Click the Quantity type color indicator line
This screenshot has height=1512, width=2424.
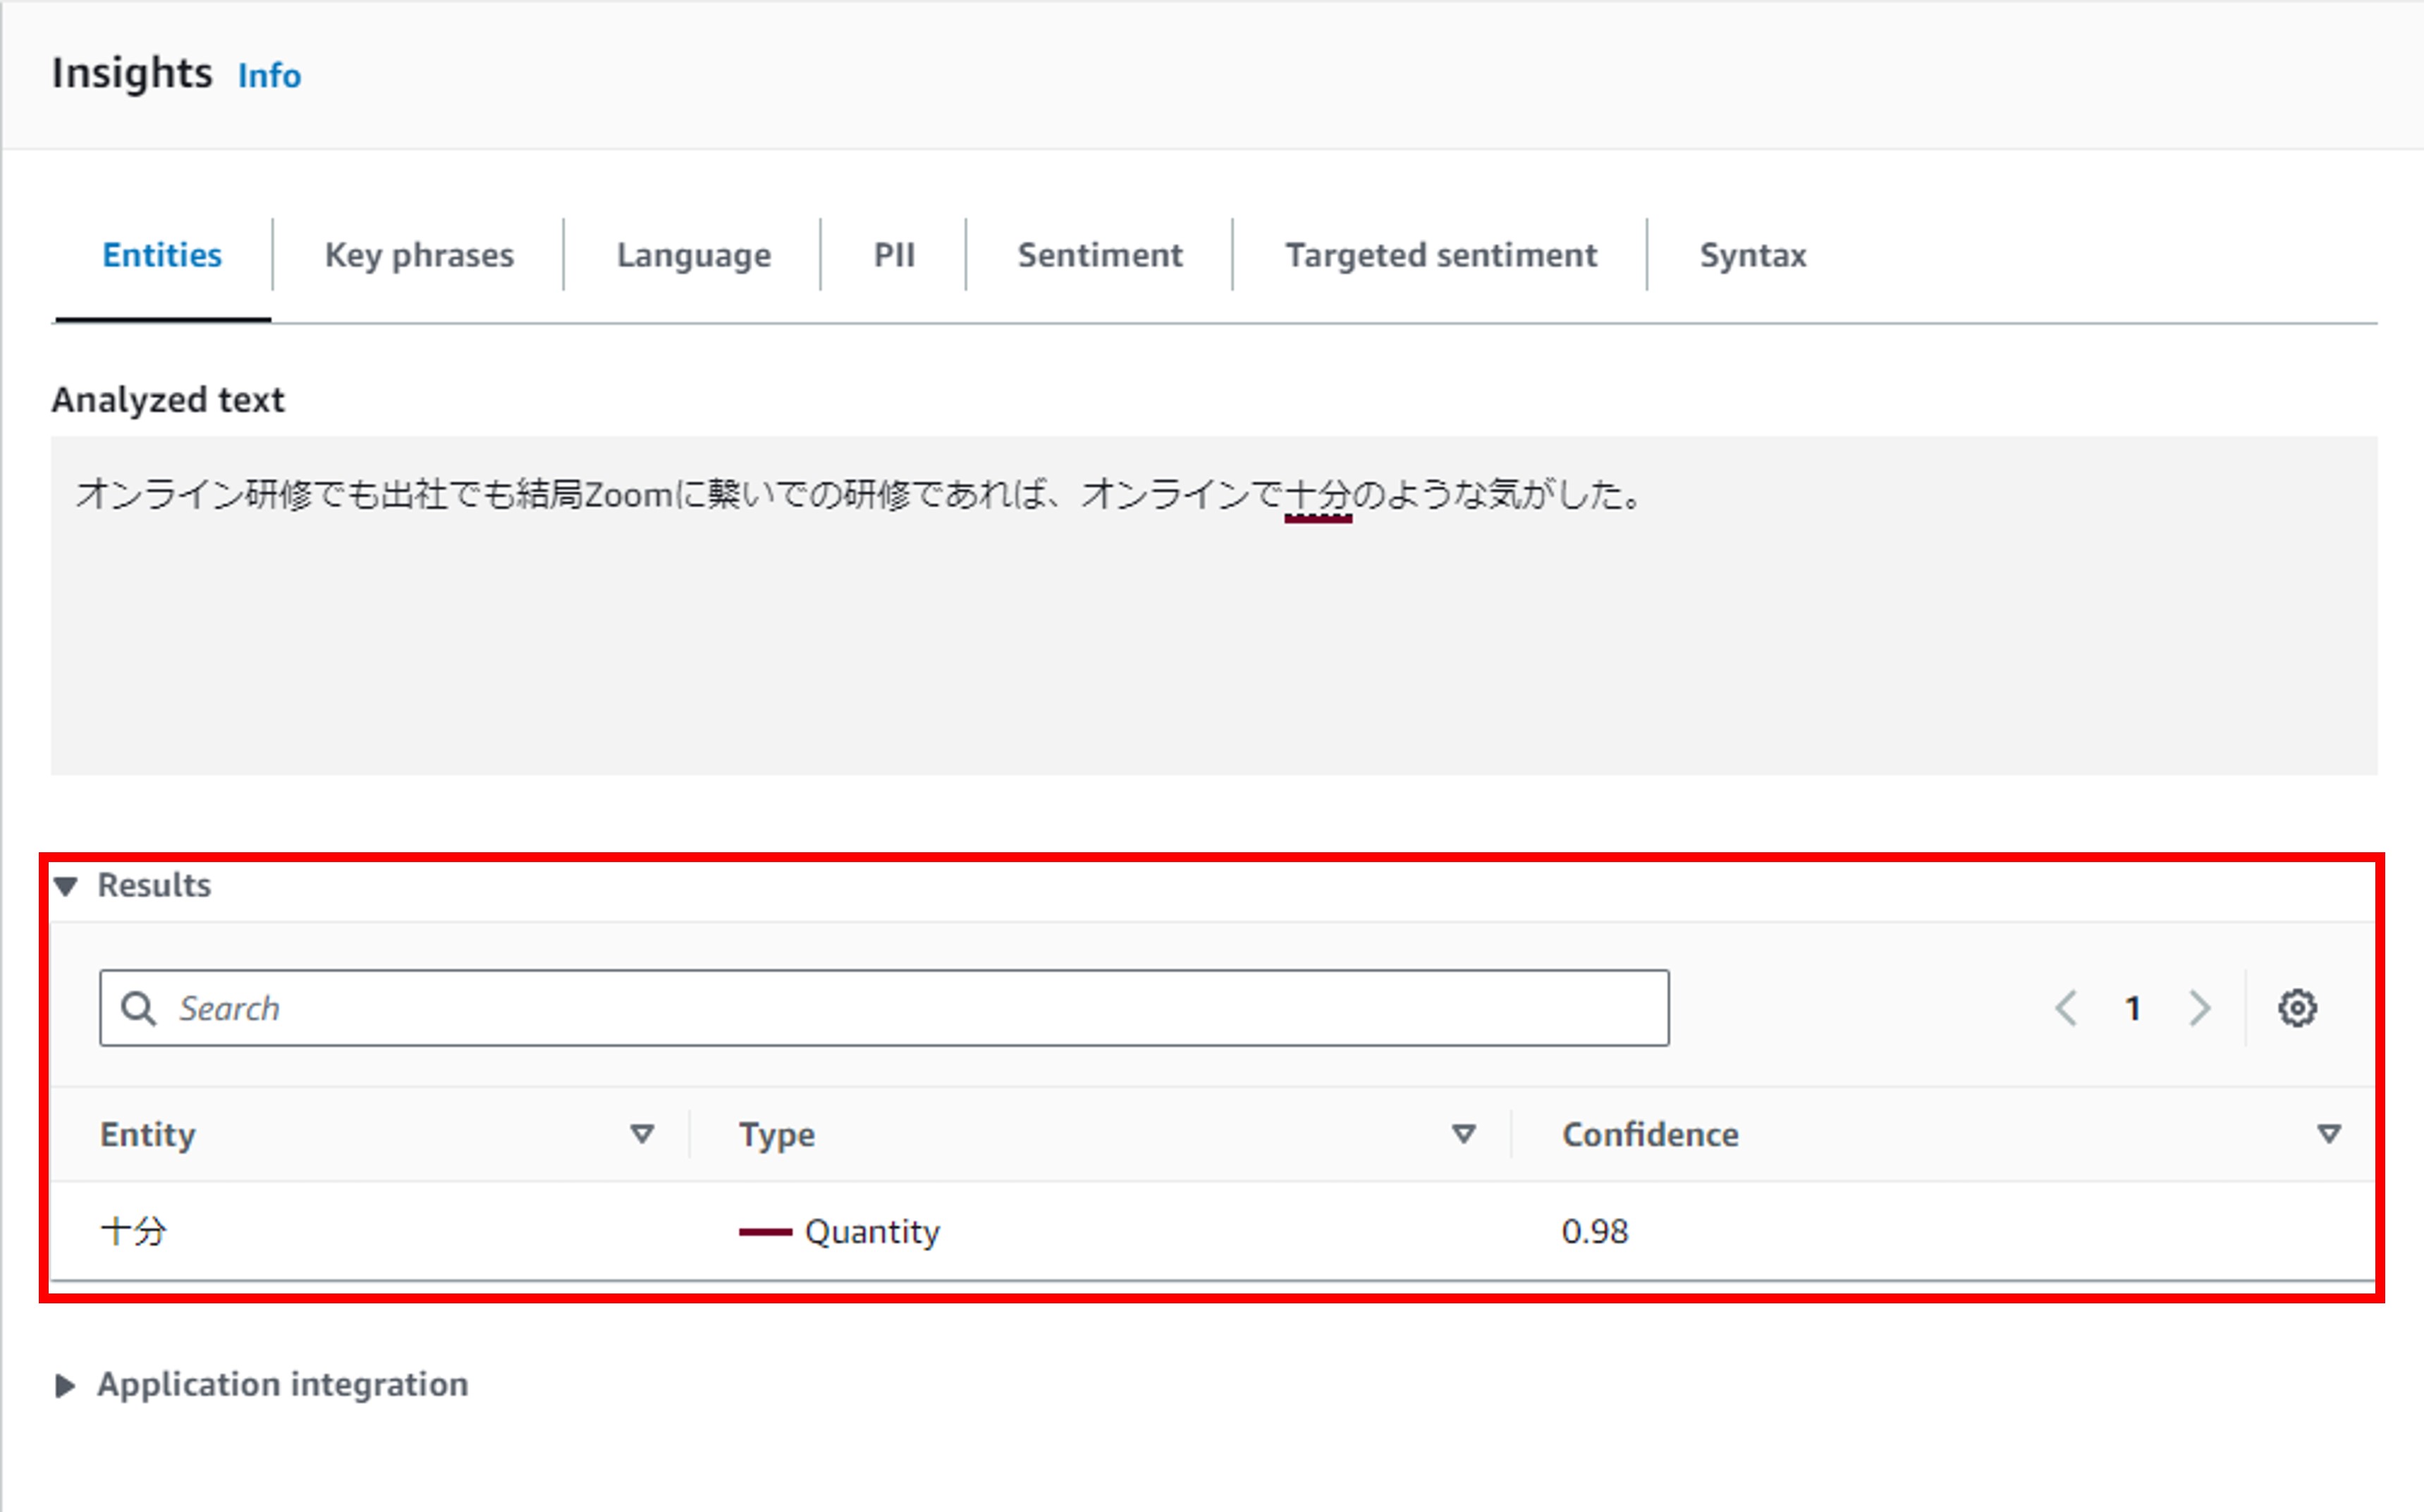[x=764, y=1232]
